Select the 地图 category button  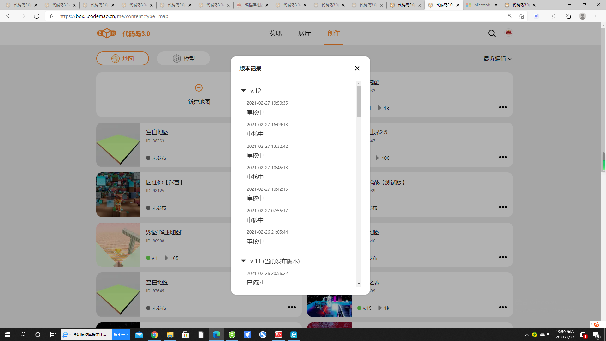click(122, 58)
